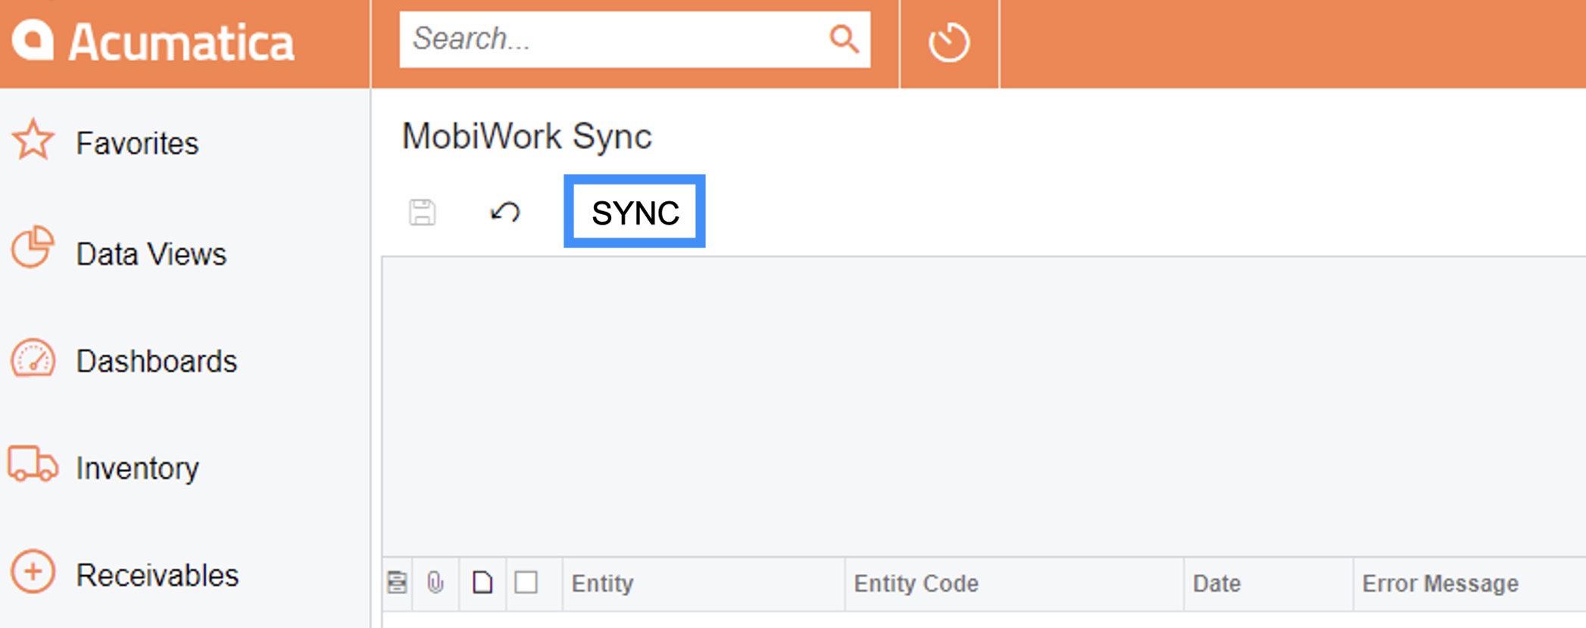1586x628 pixels.
Task: Click the Undo arrow icon
Action: (505, 213)
